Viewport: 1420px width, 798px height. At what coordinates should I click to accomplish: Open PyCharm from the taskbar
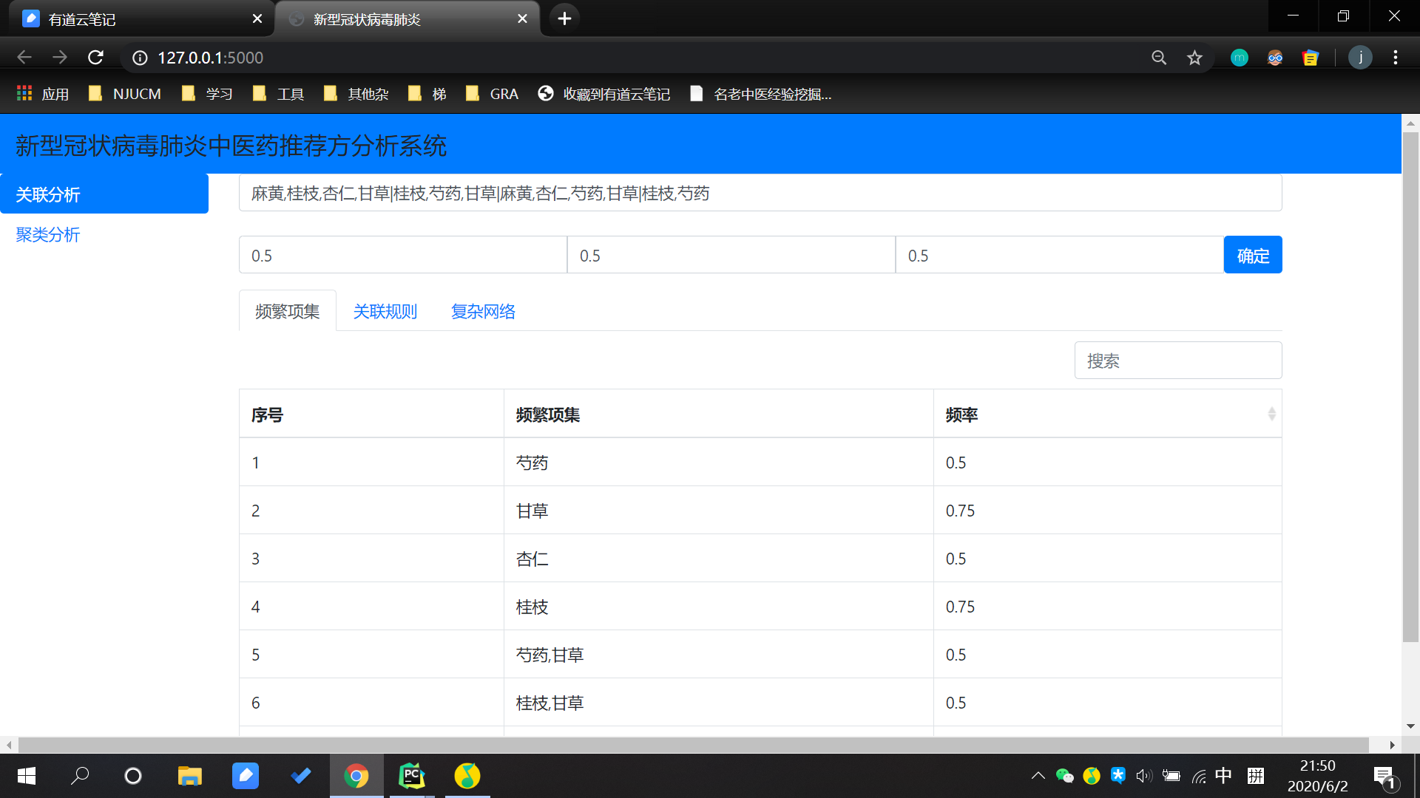click(x=412, y=776)
